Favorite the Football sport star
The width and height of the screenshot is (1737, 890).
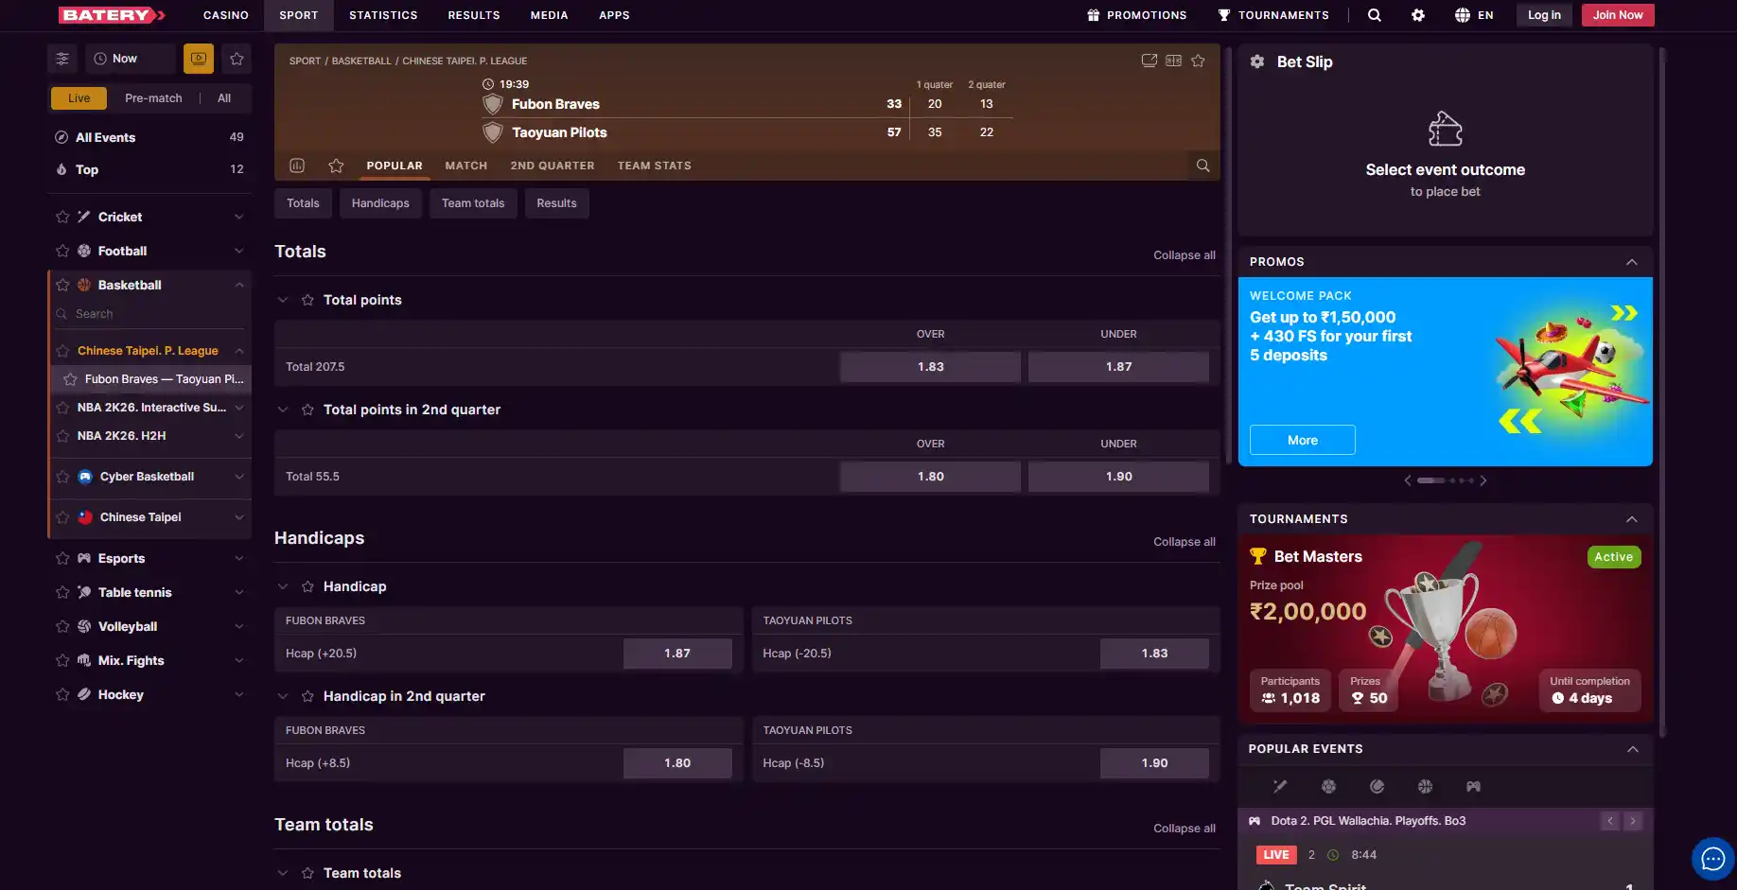pyautogui.click(x=62, y=251)
